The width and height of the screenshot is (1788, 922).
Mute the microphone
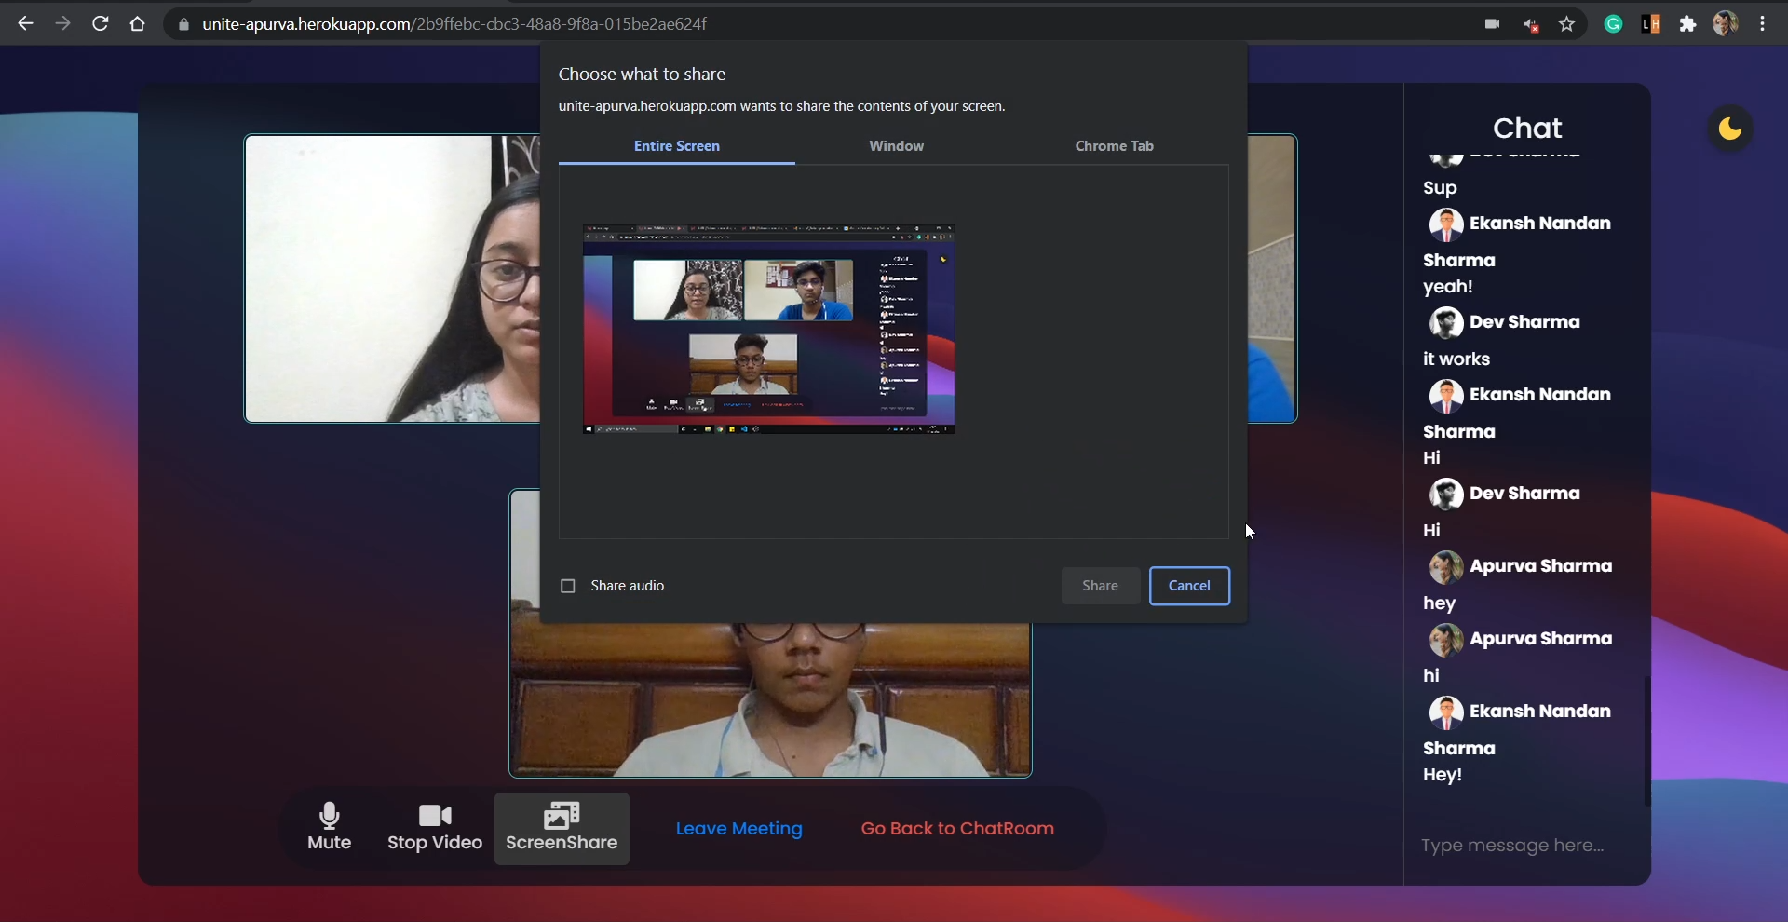pos(330,827)
